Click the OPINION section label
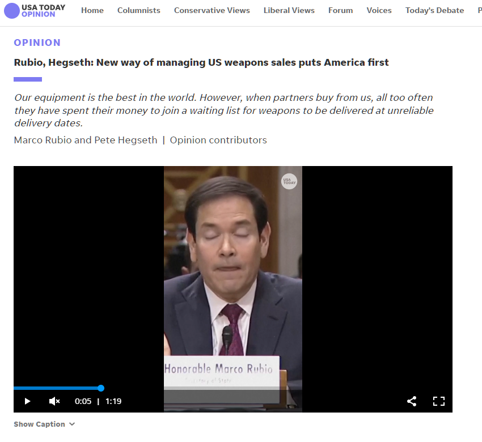 (37, 42)
